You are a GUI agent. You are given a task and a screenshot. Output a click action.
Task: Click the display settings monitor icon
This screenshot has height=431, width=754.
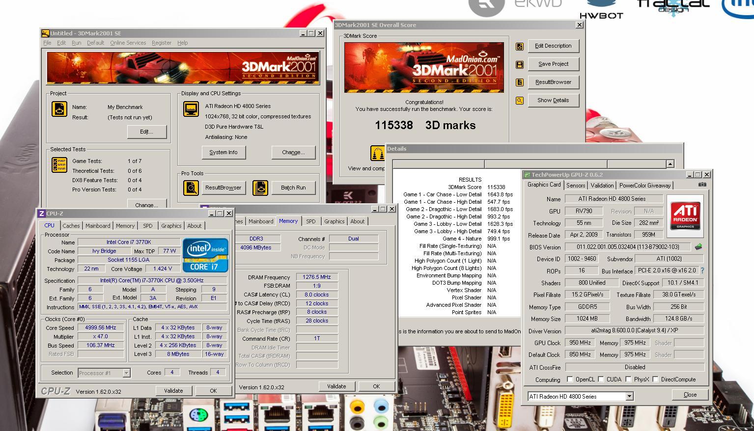click(191, 109)
